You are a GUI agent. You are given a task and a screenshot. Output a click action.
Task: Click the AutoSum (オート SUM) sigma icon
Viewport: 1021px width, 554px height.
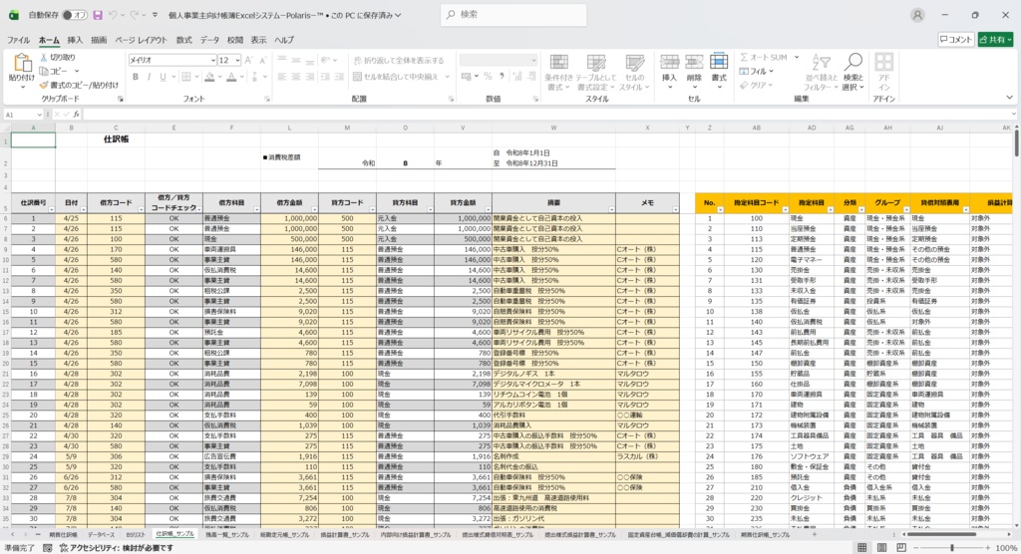pyautogui.click(x=744, y=57)
